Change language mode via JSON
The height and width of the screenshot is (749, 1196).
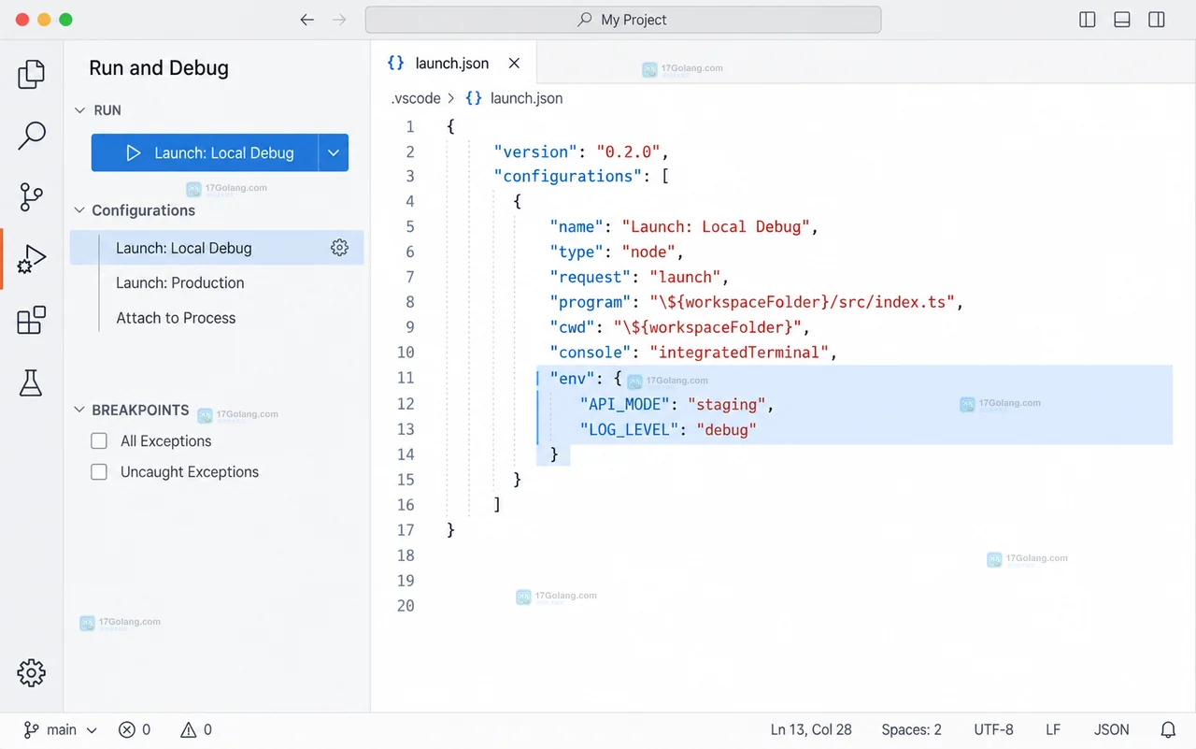(x=1112, y=729)
